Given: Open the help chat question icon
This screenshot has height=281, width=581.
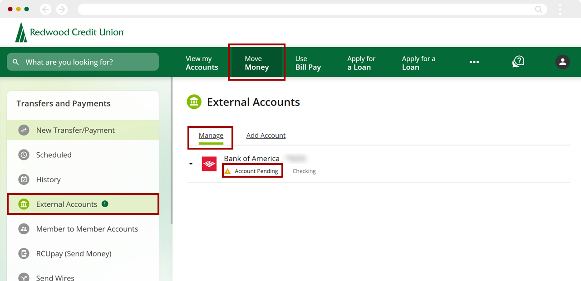Looking at the screenshot, I should point(518,62).
